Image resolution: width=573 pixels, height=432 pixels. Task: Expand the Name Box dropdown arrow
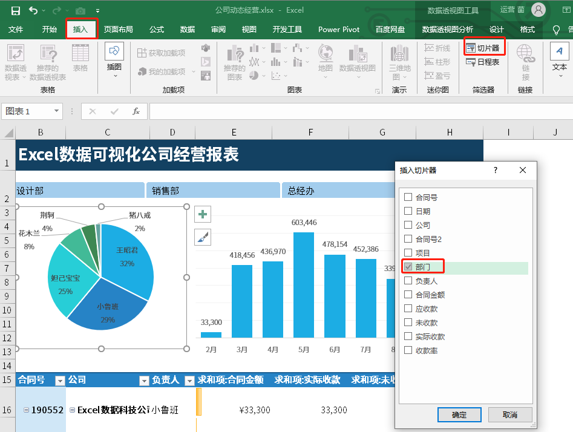[x=57, y=111]
